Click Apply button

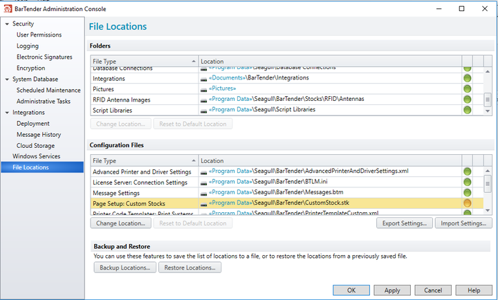pos(392,290)
